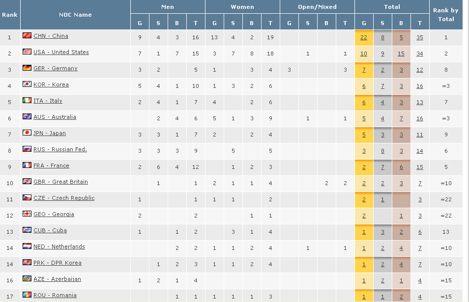
Task: Open the AZE - Azerbaijan link
Action: click(x=57, y=279)
